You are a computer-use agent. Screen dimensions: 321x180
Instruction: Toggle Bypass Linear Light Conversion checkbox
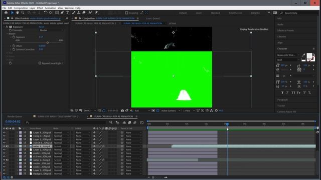tap(40, 63)
